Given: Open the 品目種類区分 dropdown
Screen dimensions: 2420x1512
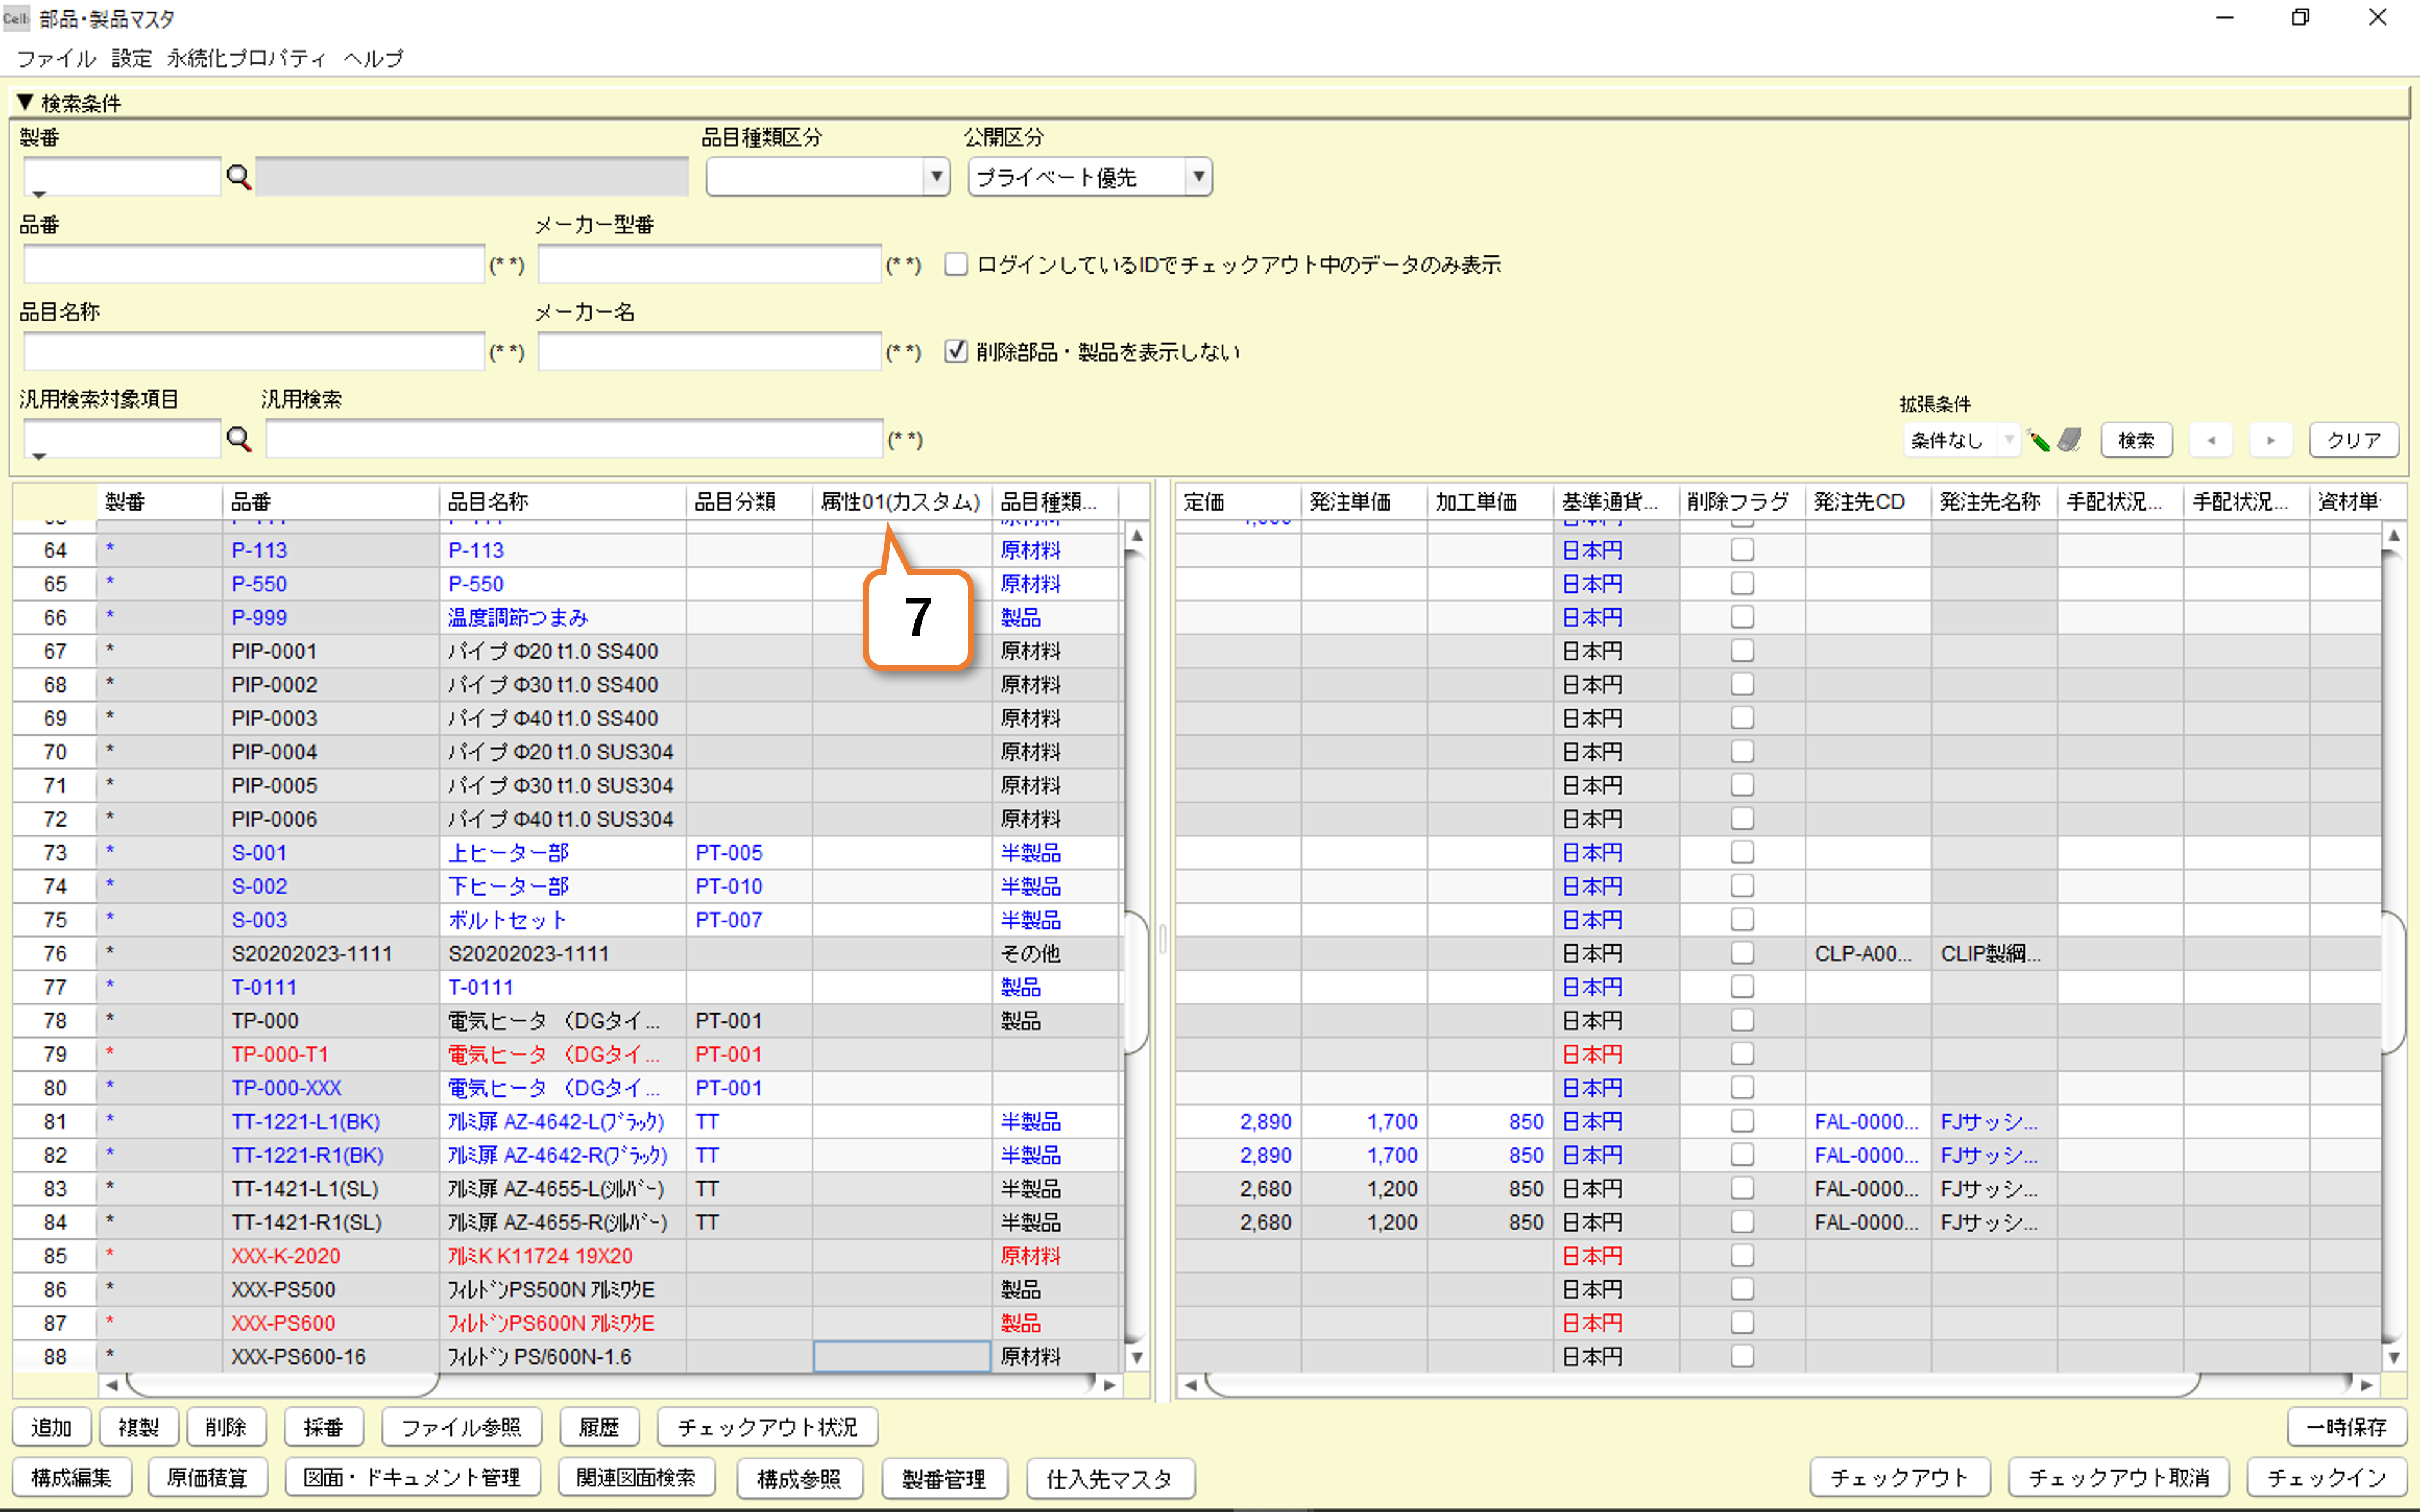Looking at the screenshot, I should (936, 177).
